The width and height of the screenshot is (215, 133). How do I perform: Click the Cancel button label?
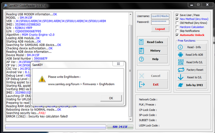(156, 76)
